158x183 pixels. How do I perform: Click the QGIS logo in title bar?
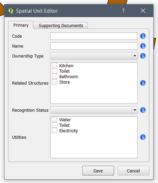[x=11, y=11]
